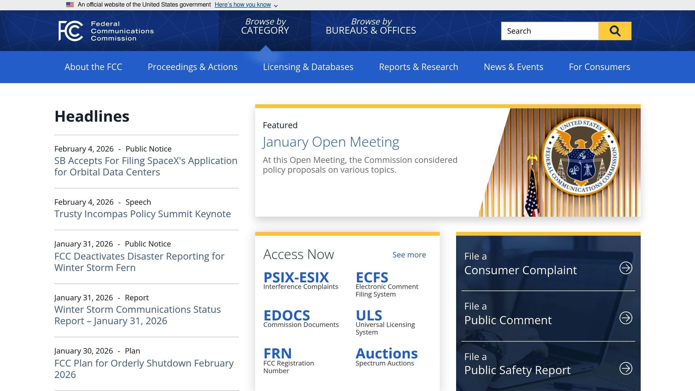The width and height of the screenshot is (695, 391).
Task: Click the US flag icon in the banner
Action: (70, 4)
